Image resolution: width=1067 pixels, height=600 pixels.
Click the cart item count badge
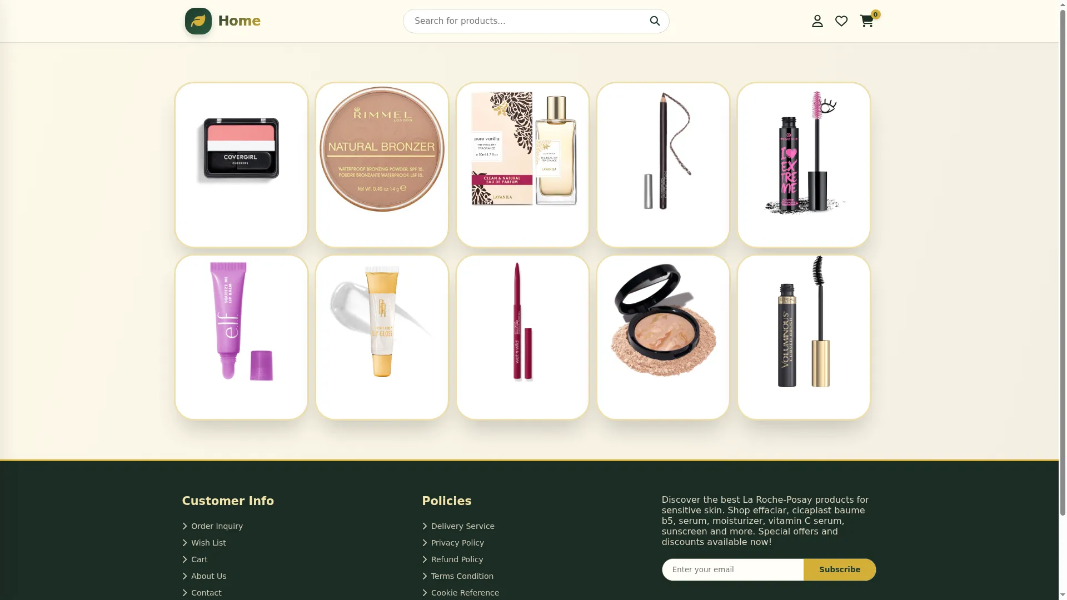click(x=875, y=14)
